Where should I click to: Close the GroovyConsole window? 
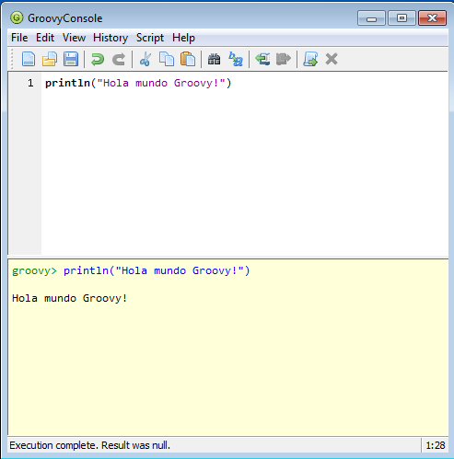pyautogui.click(x=432, y=18)
